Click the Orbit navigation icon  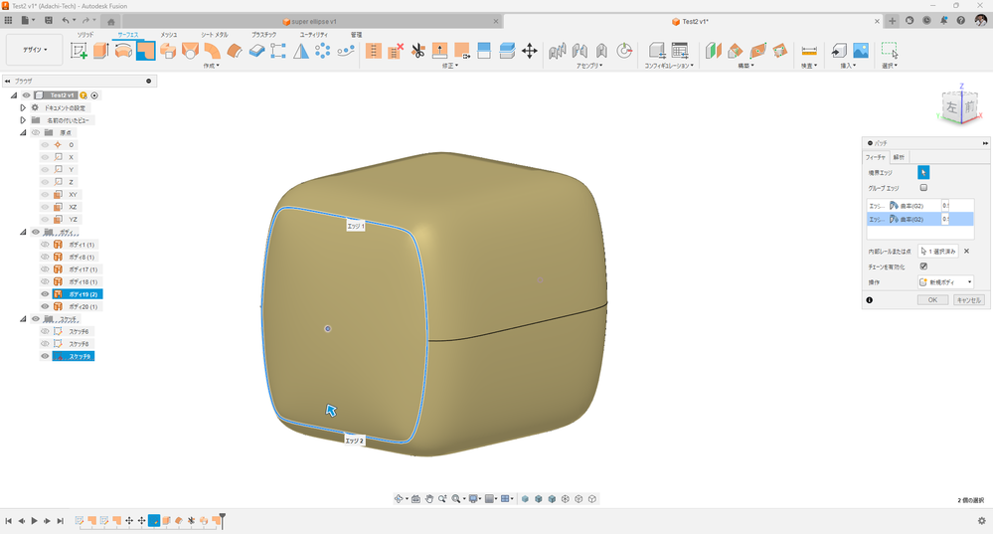(399, 499)
